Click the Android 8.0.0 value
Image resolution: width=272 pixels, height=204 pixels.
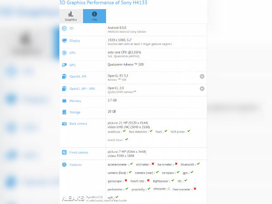117,28
